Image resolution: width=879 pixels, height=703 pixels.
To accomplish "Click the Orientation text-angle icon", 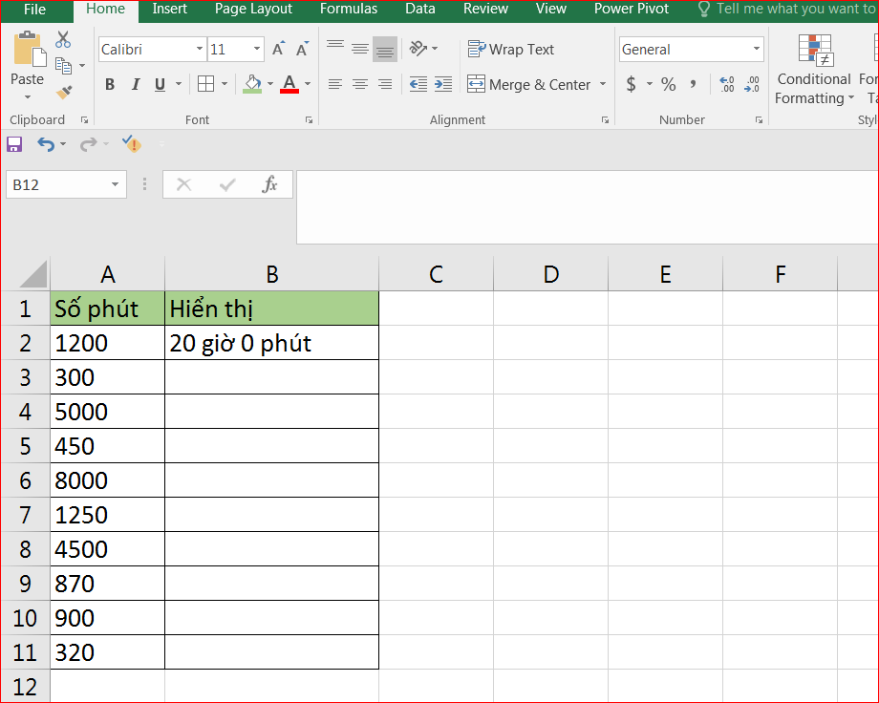I will [418, 49].
